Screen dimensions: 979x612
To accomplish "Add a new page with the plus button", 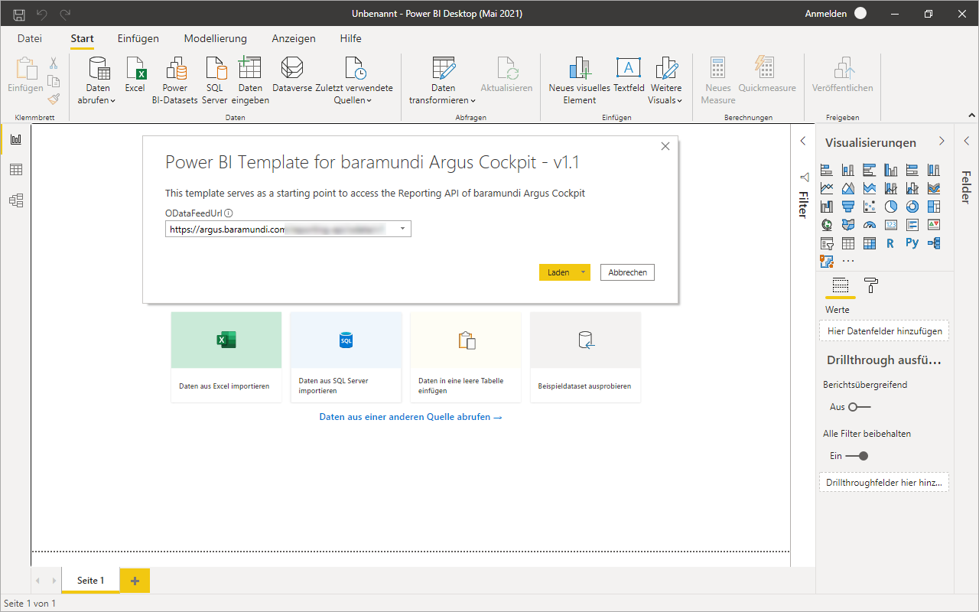I will [x=135, y=581].
